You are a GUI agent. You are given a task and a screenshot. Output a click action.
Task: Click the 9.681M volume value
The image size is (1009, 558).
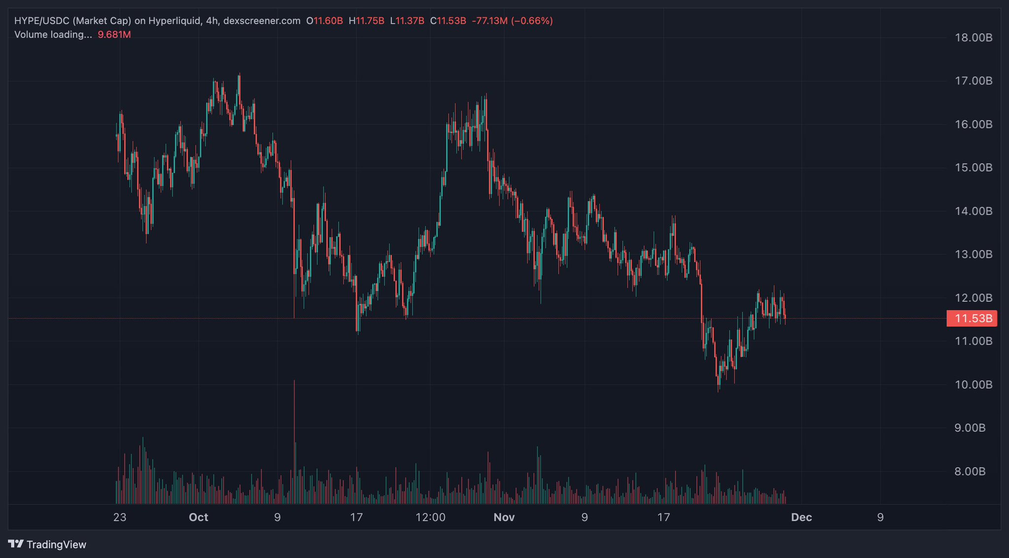pyautogui.click(x=114, y=34)
